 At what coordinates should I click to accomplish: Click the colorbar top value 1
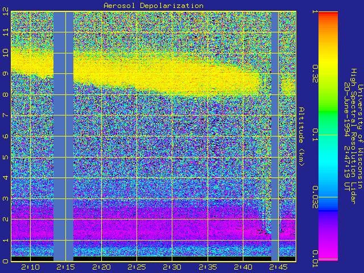[315, 11]
